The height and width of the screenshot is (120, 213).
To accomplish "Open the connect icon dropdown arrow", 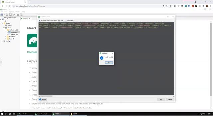I will click(4, 15).
